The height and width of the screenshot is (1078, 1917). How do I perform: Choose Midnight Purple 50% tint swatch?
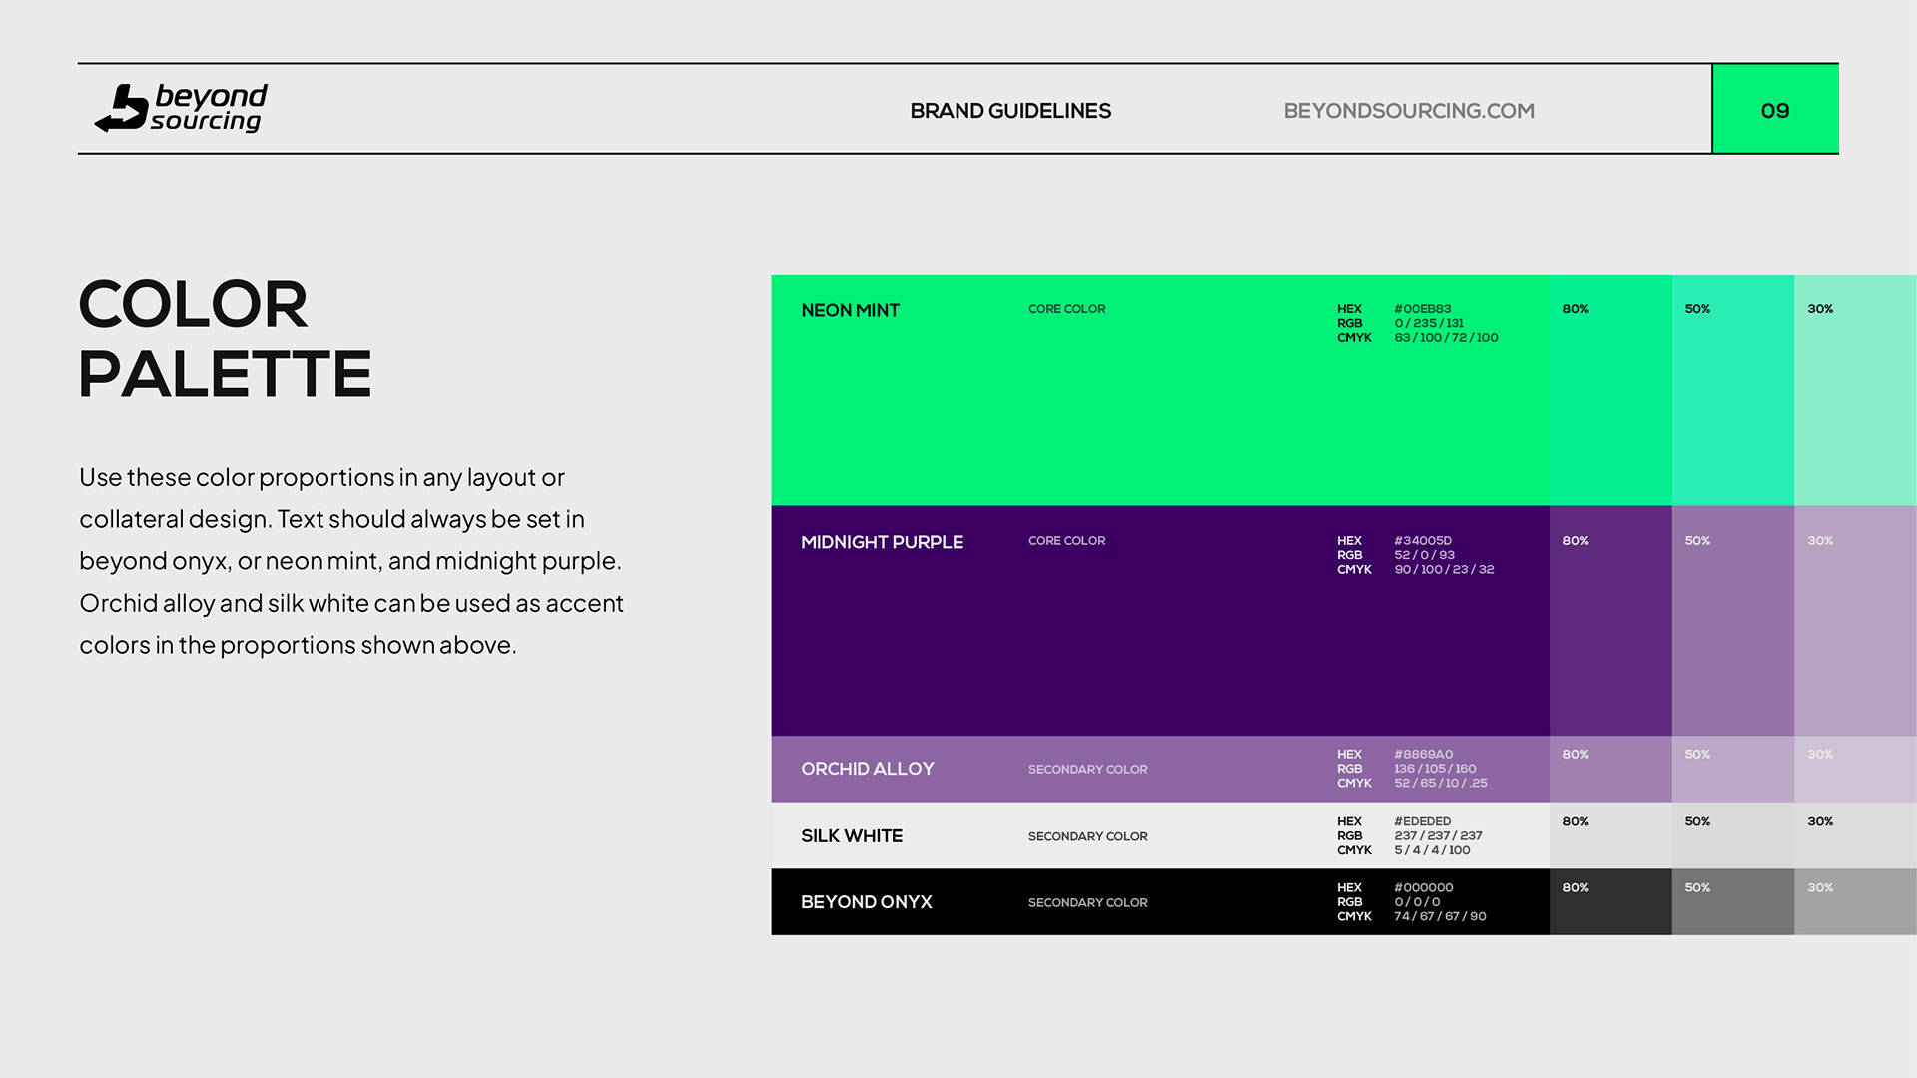[1732, 629]
